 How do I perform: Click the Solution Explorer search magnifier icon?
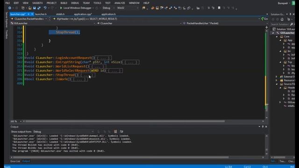(x=292, y=24)
